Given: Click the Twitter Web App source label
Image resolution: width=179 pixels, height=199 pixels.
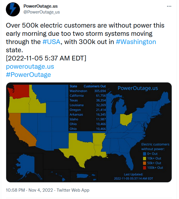Looking at the screenshot, I should click(73, 190).
